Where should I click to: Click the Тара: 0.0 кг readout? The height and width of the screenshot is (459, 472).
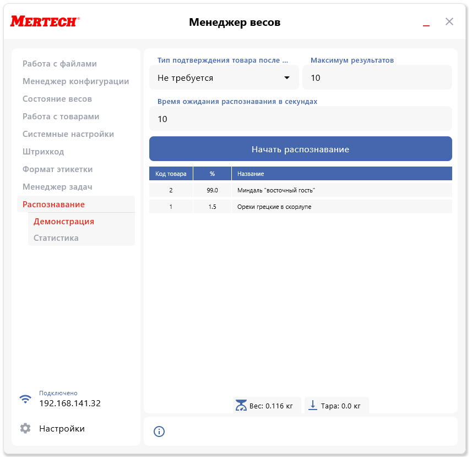point(340,406)
